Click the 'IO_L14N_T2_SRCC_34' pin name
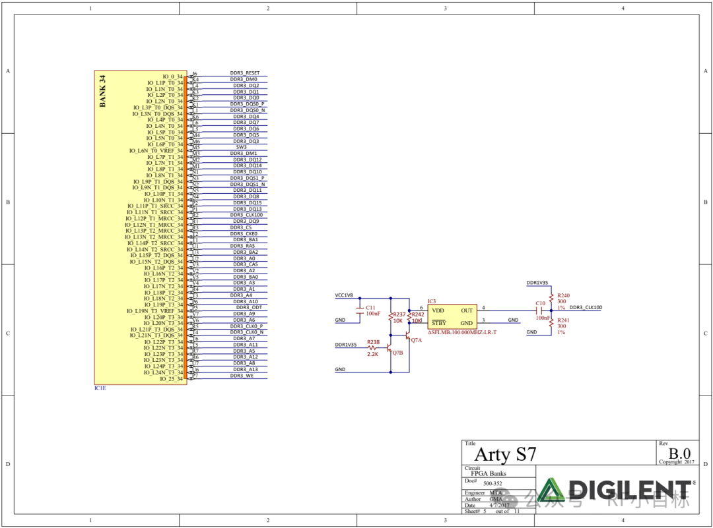 (154, 249)
